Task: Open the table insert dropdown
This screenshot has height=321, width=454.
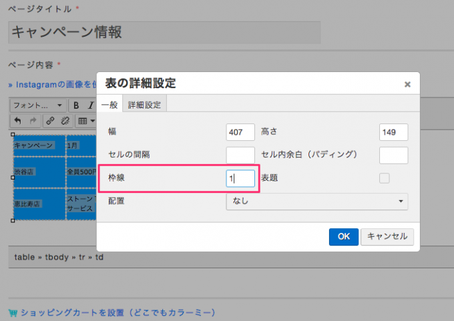Action: [86, 121]
